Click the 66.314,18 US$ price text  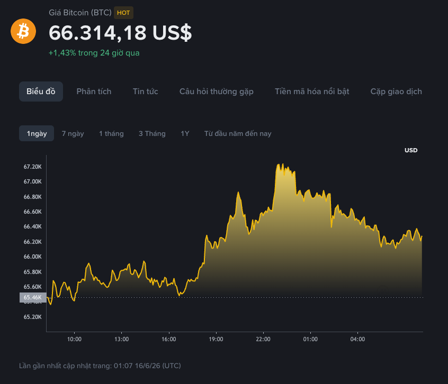point(120,32)
